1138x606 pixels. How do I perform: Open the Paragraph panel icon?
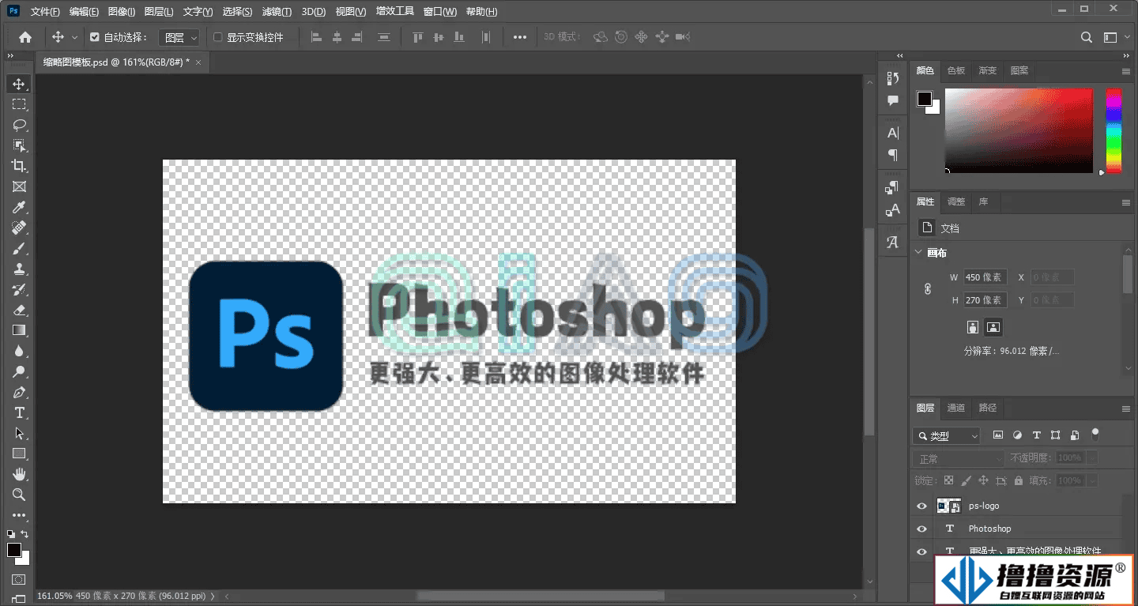[x=893, y=155]
